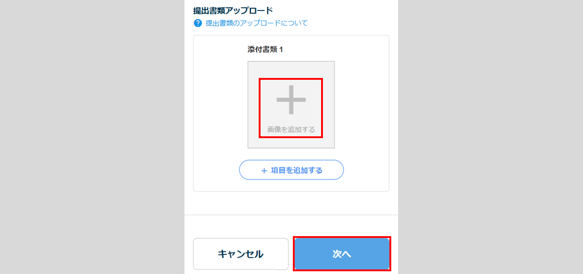Select the 添付書類 1 upload box
Viewport: 583px width, 274px height.
click(x=291, y=105)
